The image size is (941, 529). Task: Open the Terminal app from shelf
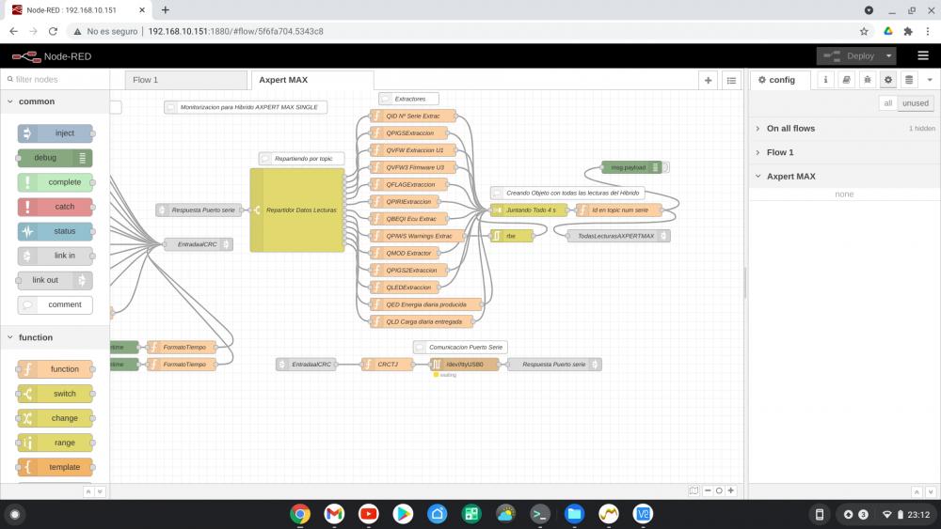[539, 513]
